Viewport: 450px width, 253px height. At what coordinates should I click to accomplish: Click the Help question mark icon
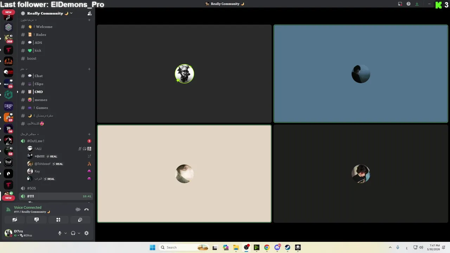(409, 4)
